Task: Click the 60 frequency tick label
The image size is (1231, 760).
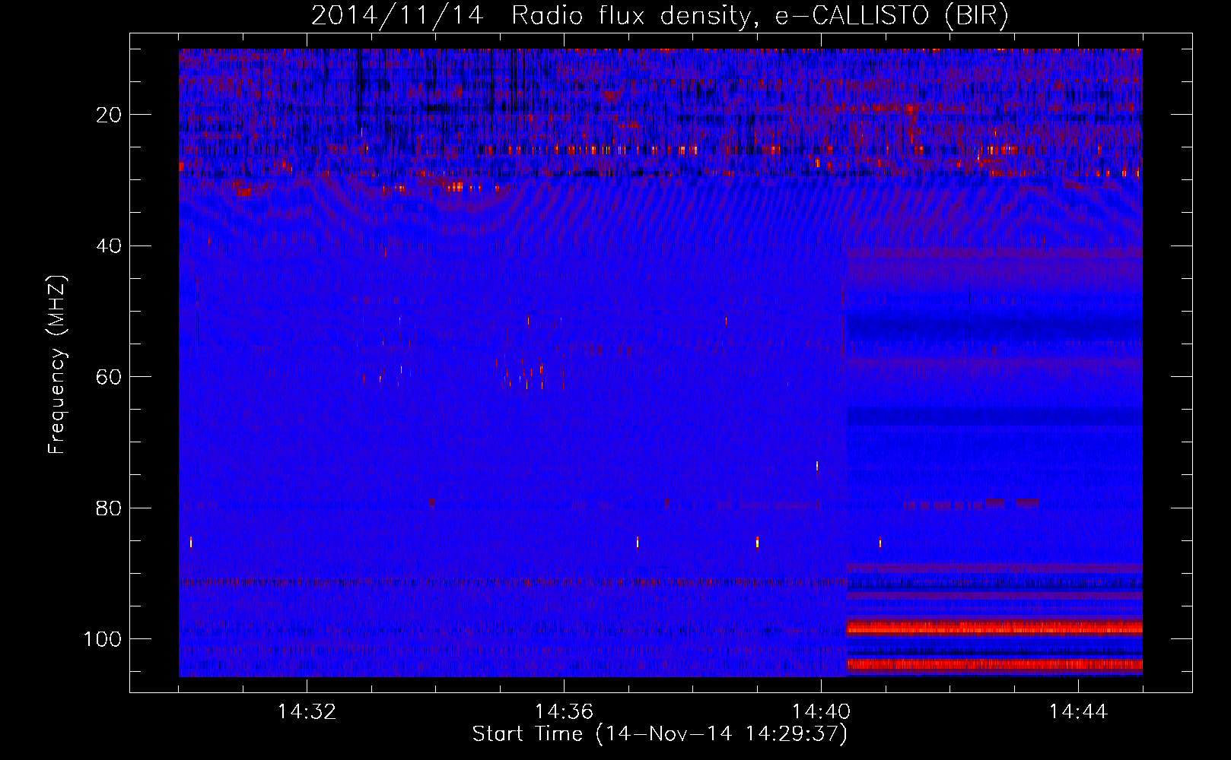Action: click(110, 377)
